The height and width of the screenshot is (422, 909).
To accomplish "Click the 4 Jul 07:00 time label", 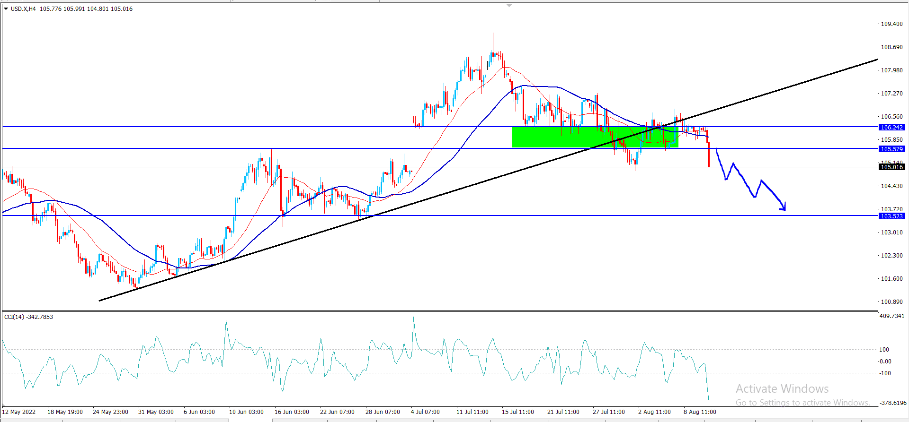I will point(425,412).
